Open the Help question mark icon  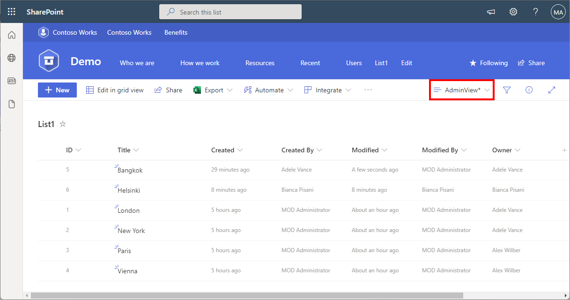coord(535,12)
